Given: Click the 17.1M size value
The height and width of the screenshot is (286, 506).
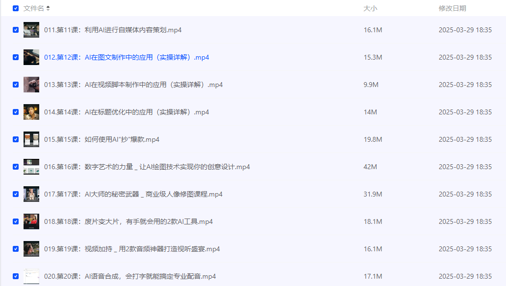Looking at the screenshot, I should (x=373, y=276).
